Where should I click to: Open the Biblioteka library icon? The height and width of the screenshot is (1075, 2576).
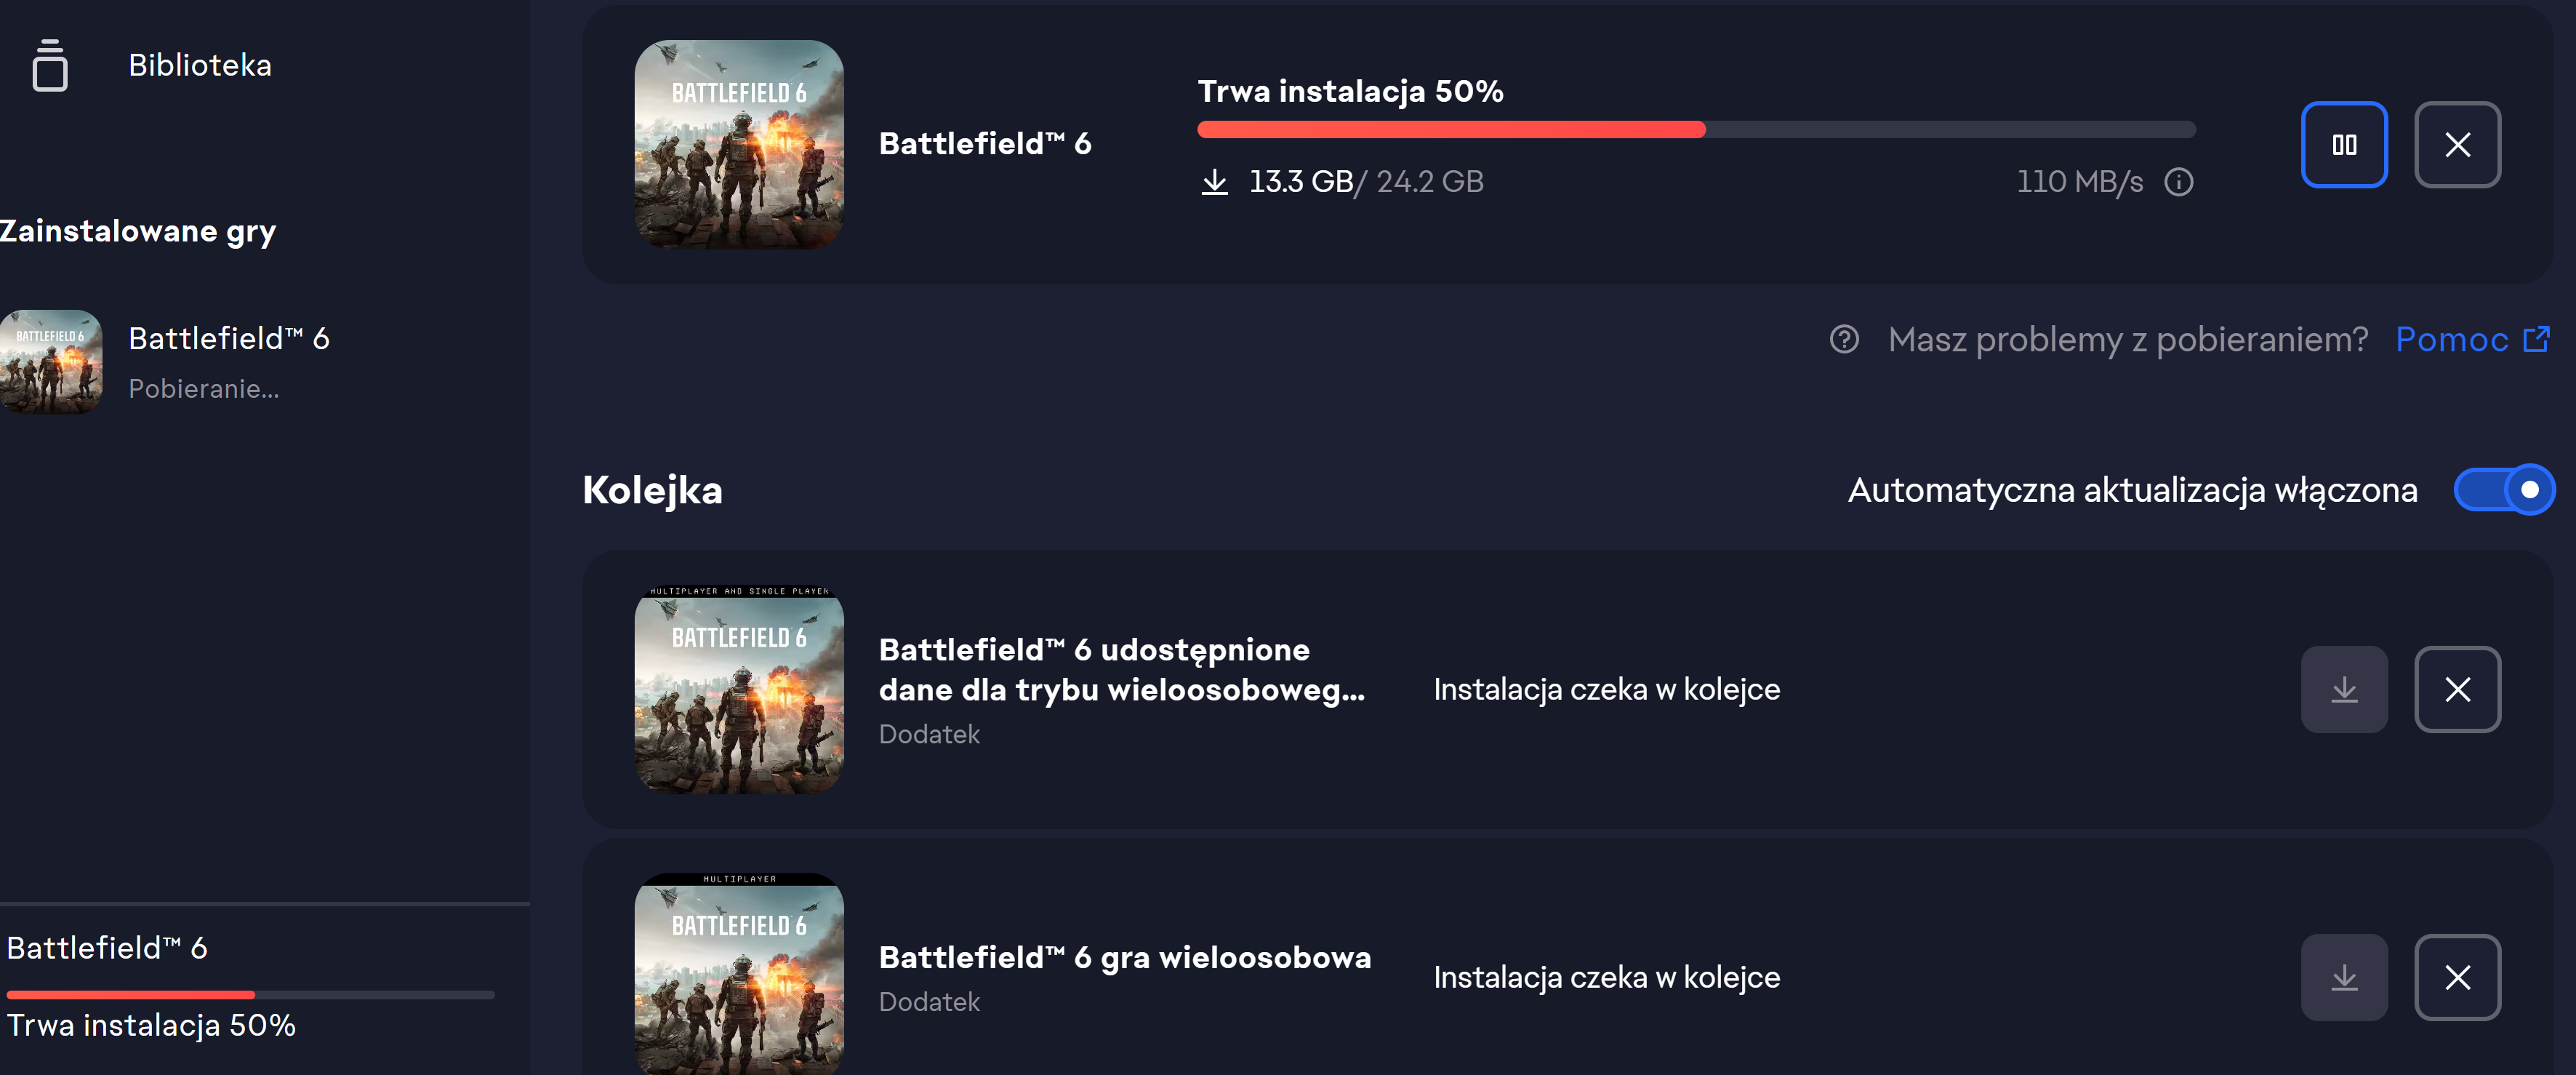point(50,66)
